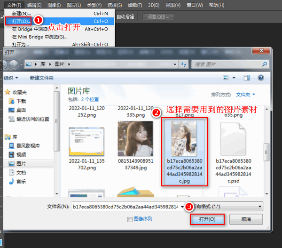Click the library icon in address bar
Screen dimensions: 282x248
click(29, 64)
